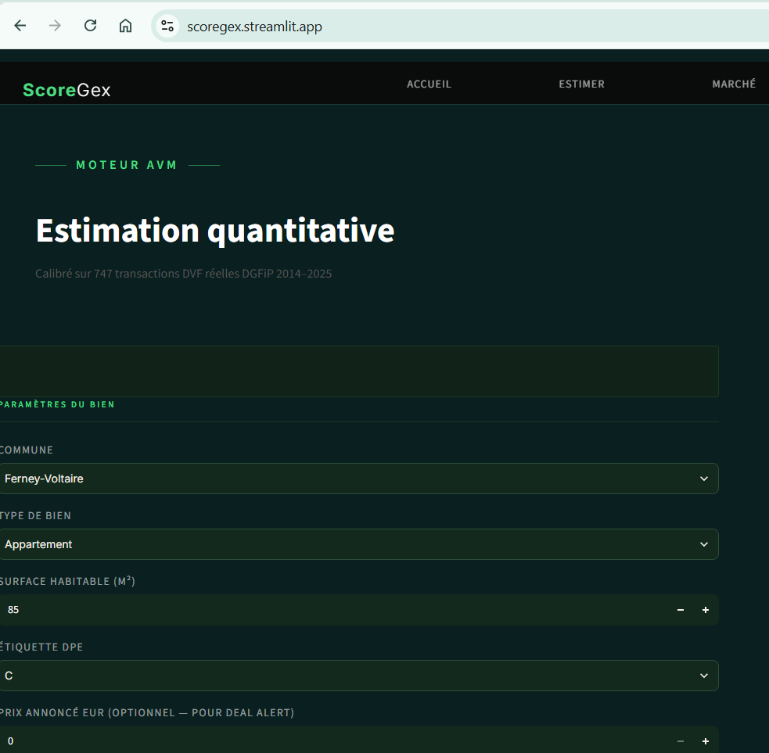The height and width of the screenshot is (753, 769).
Task: Open the Commune dropdown showing Ferney-Voltaire
Action: click(358, 479)
